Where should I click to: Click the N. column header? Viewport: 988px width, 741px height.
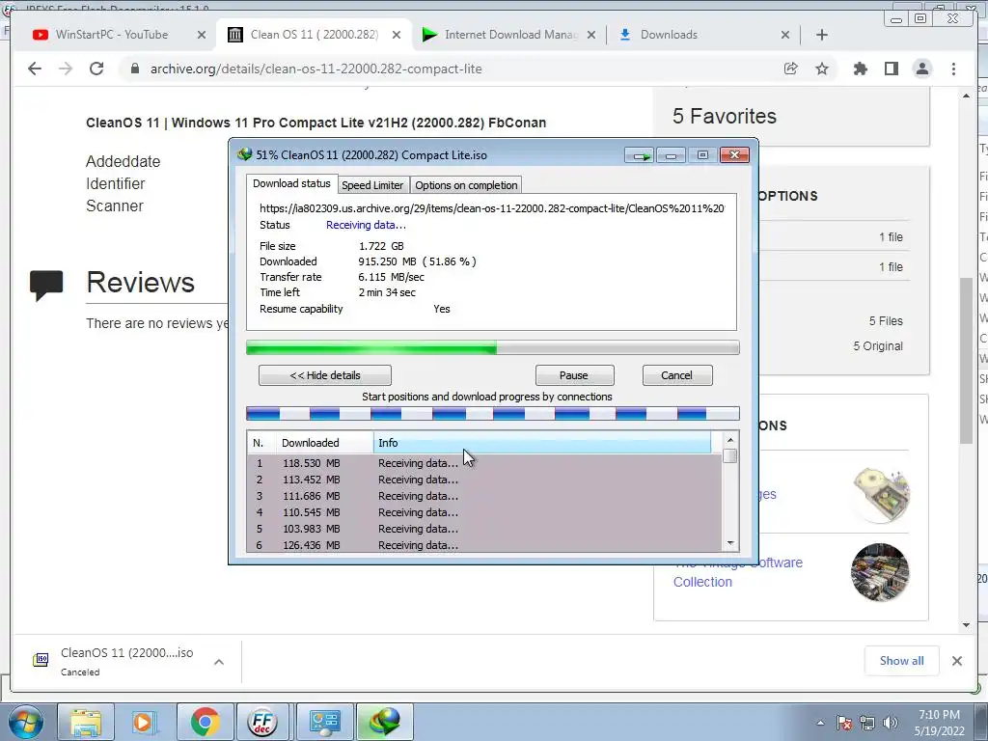point(261,443)
